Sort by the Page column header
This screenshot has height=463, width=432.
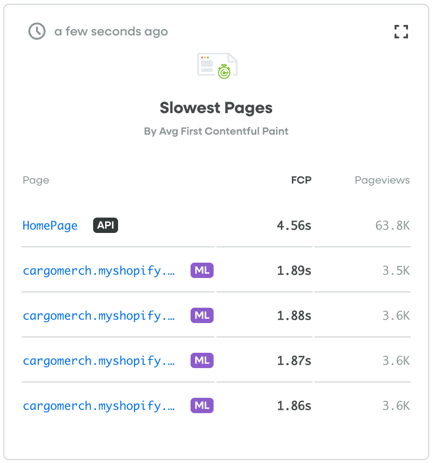36,180
